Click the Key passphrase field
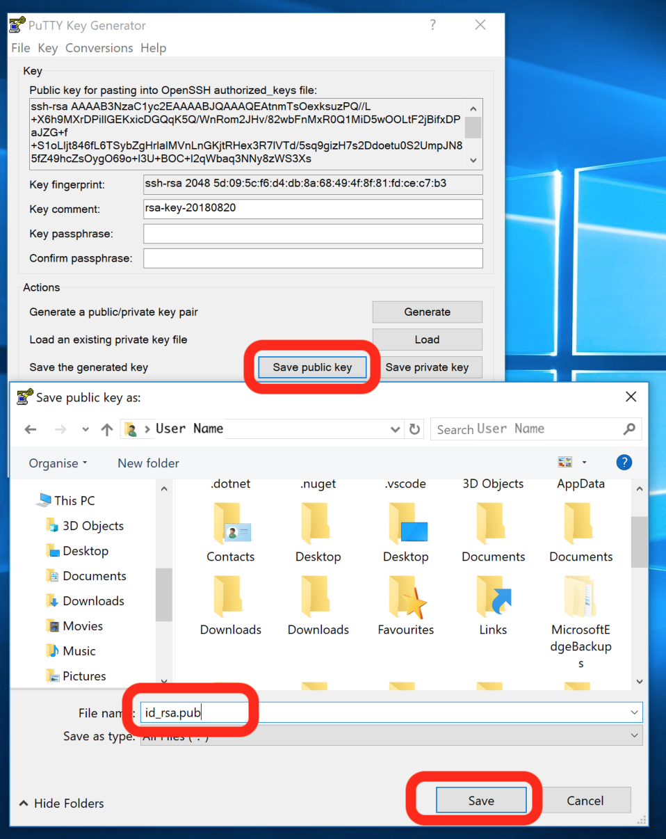The image size is (666, 839). point(312,234)
